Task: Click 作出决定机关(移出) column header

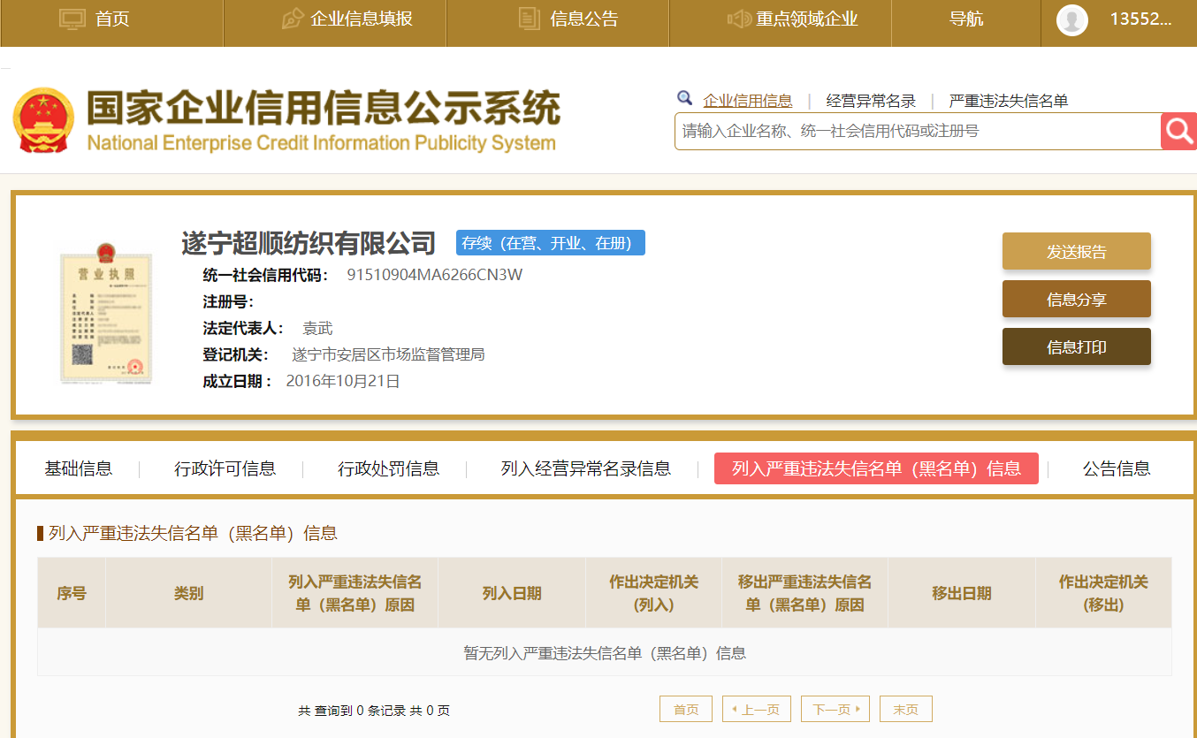Action: click(x=1103, y=593)
